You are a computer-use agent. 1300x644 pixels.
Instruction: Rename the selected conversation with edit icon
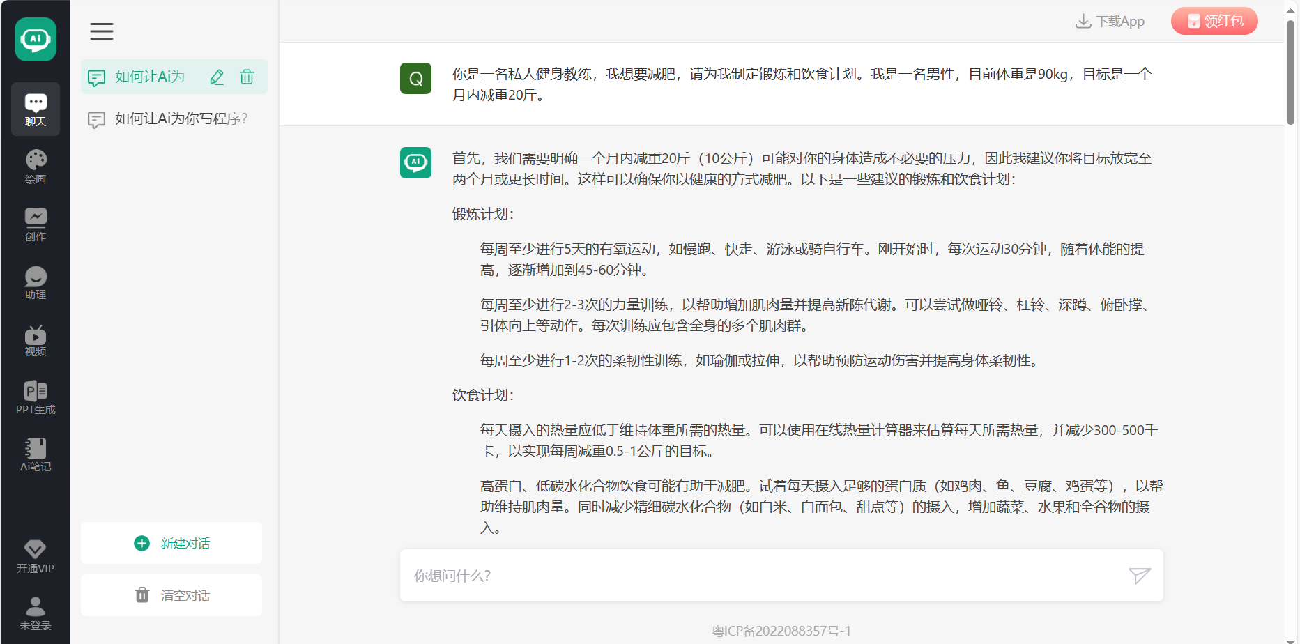[x=217, y=77]
